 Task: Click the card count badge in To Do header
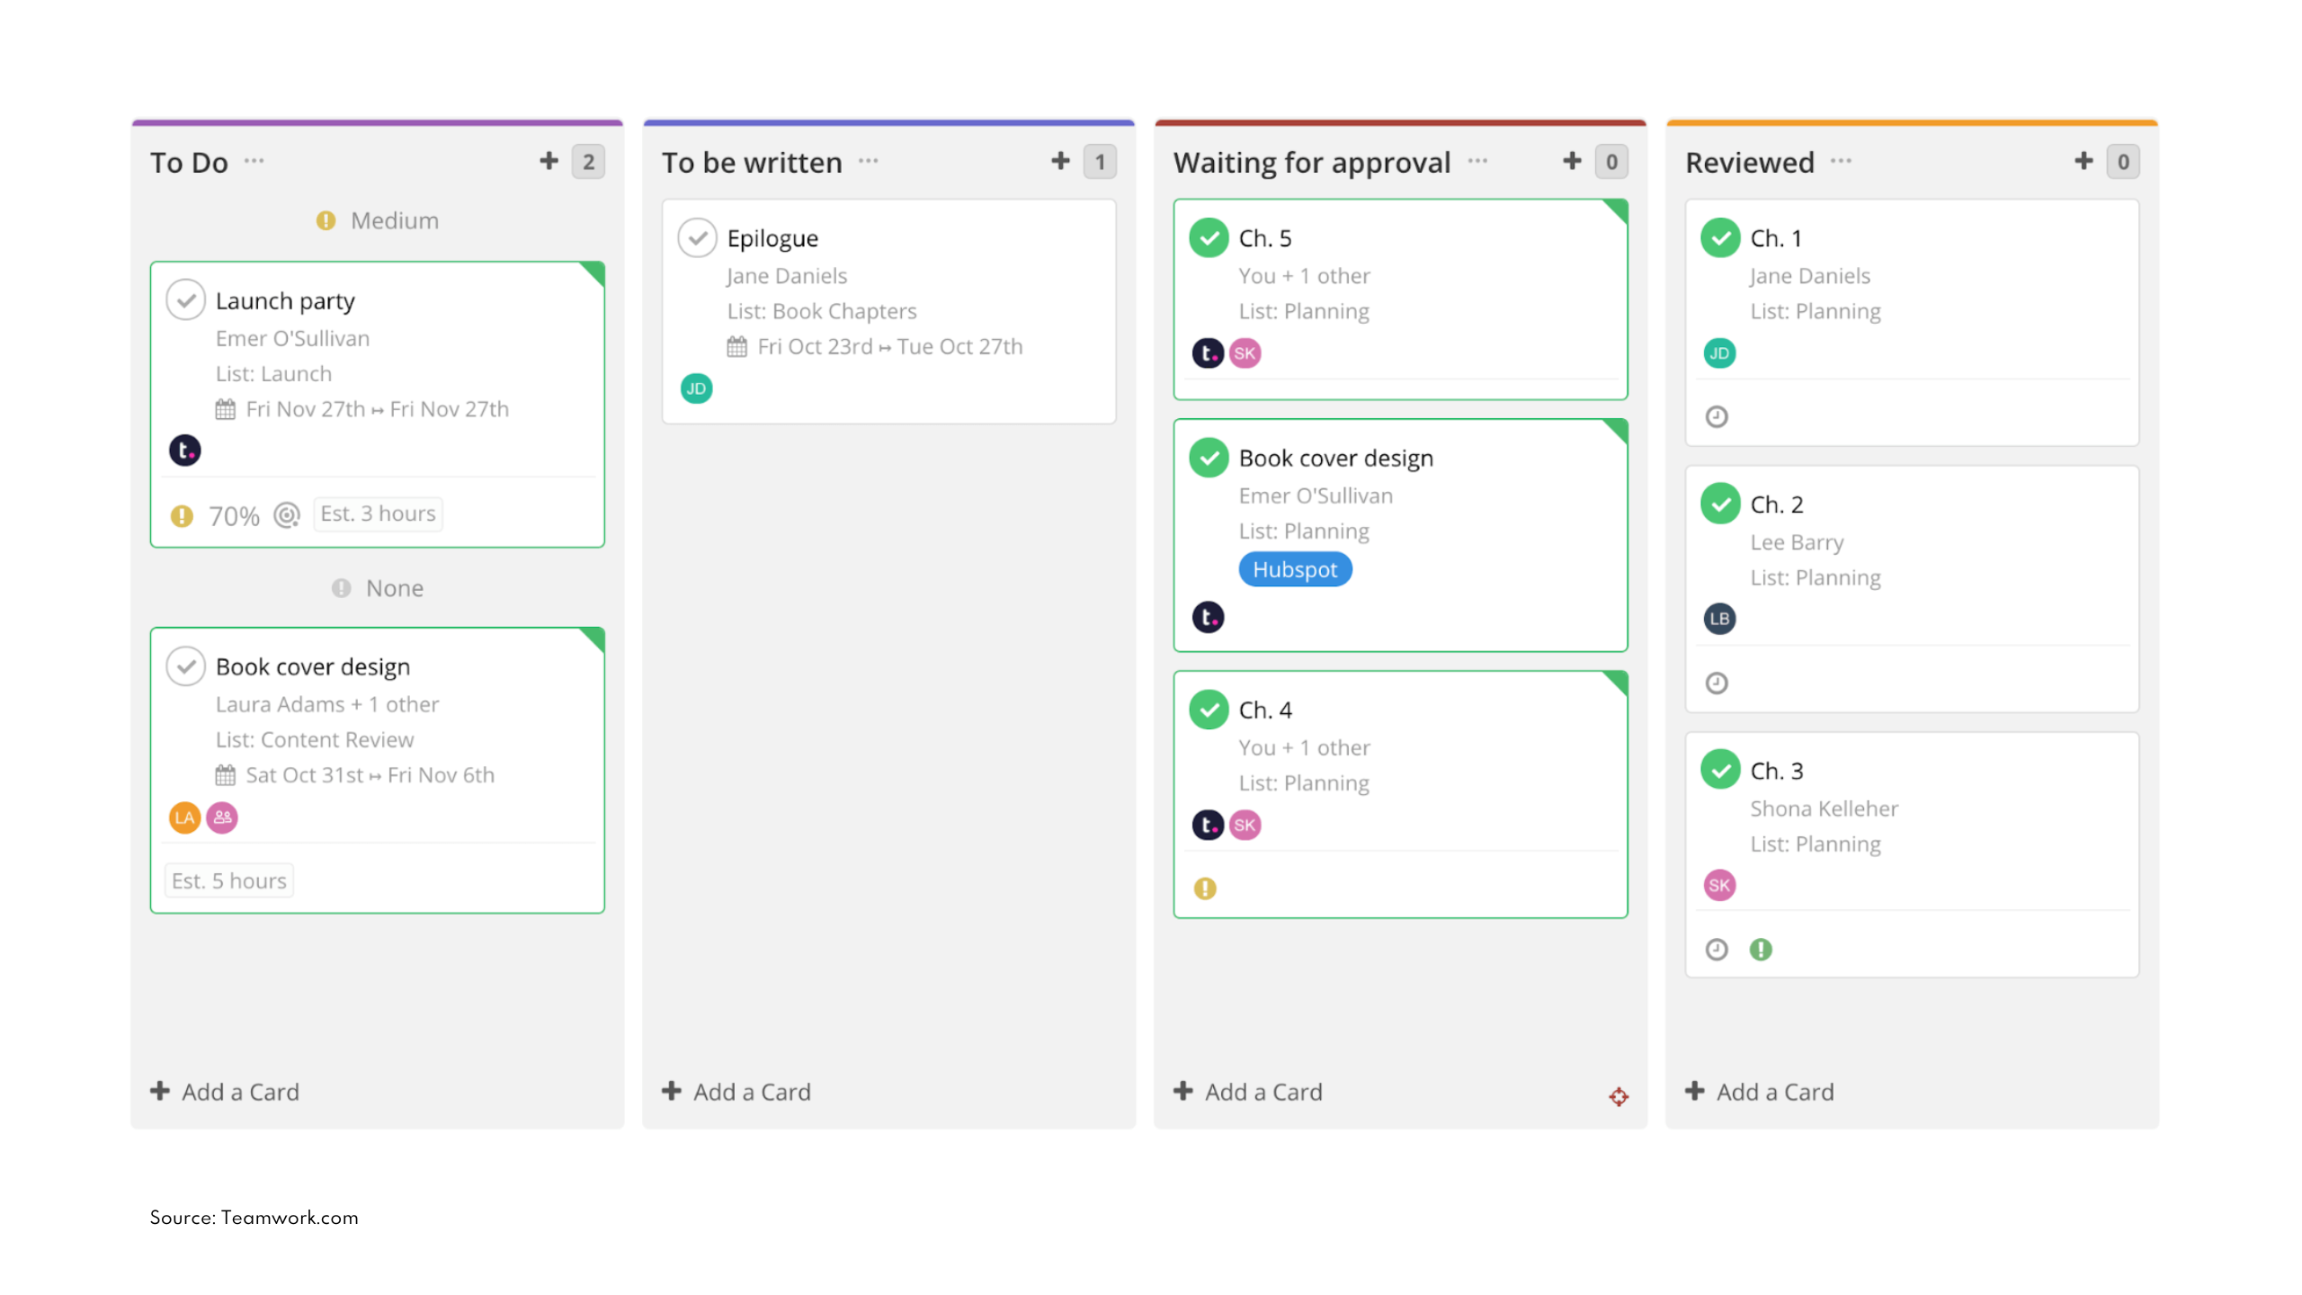(x=588, y=162)
